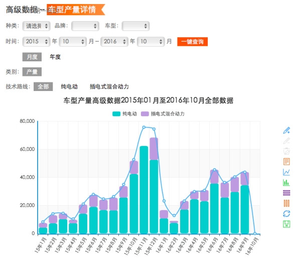Activate the mark-line pencil drawing tool
The image size is (301, 265).
point(286,130)
